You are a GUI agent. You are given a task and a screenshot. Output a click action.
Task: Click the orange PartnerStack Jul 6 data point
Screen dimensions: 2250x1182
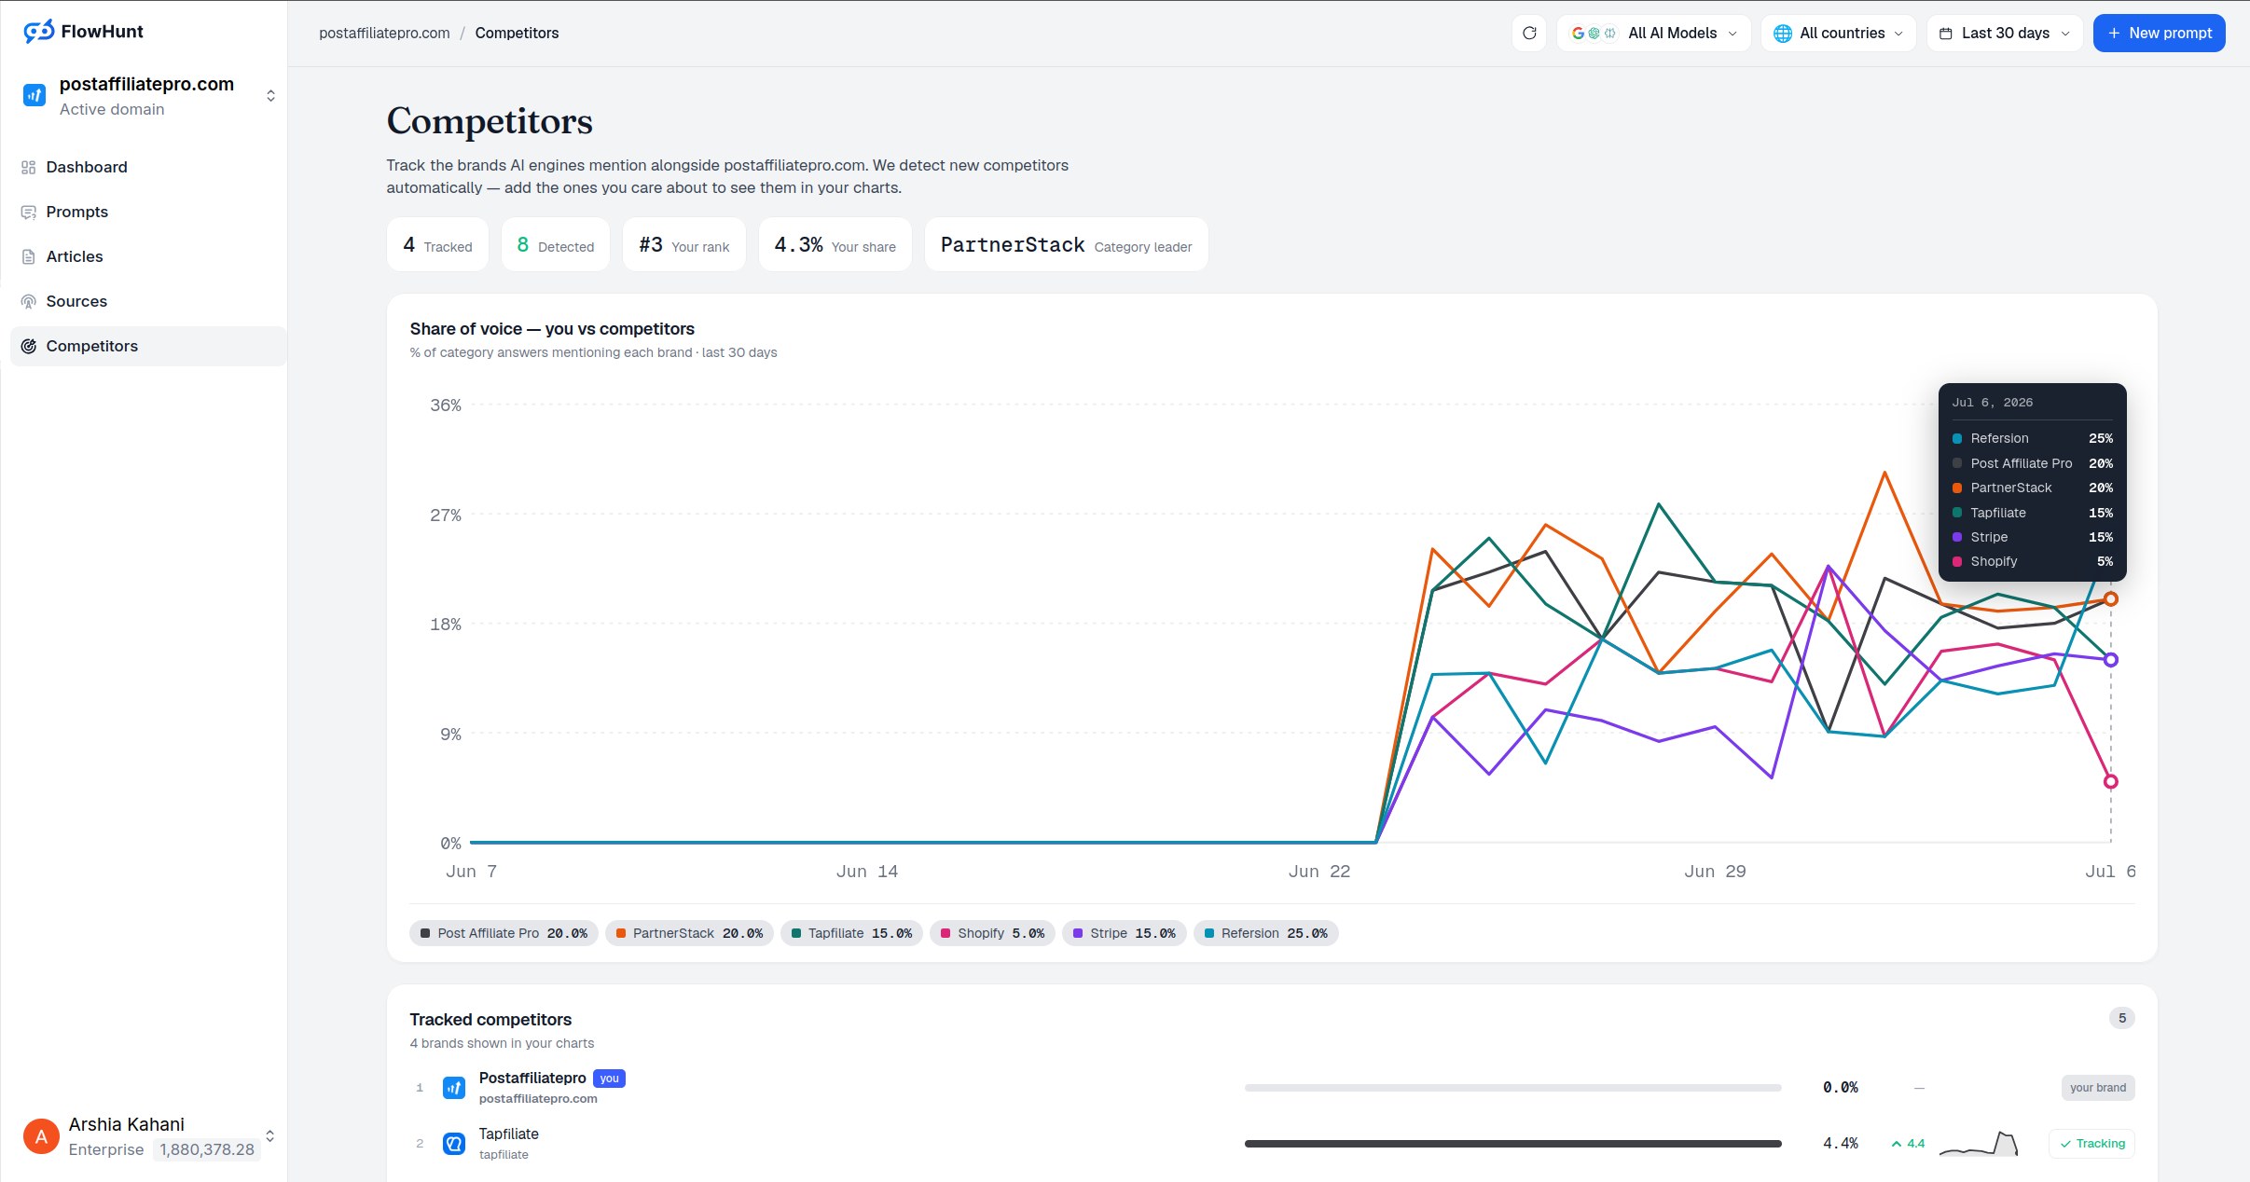pos(2111,598)
